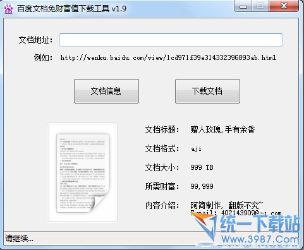Close the download tool window
Viewport: 304px width, 250px height.
[284, 6]
